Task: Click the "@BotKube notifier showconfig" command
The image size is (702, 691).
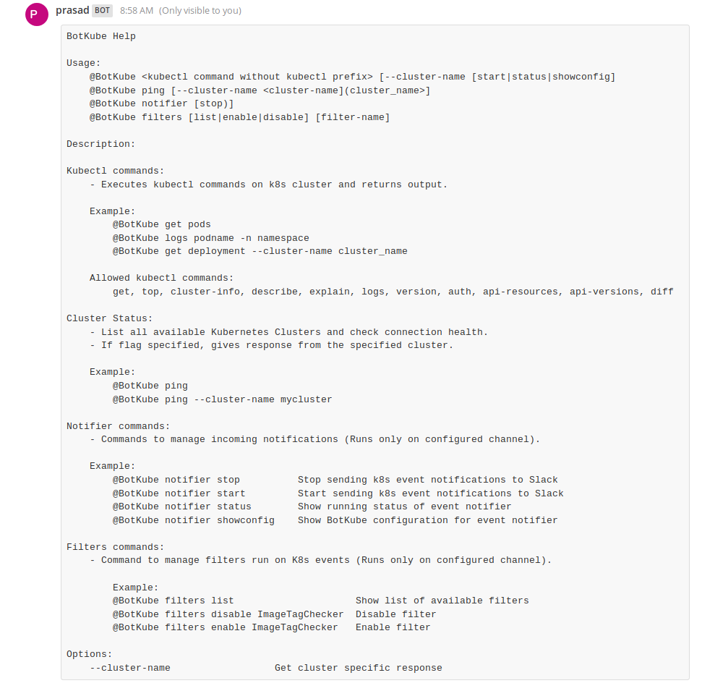Action: (193, 520)
